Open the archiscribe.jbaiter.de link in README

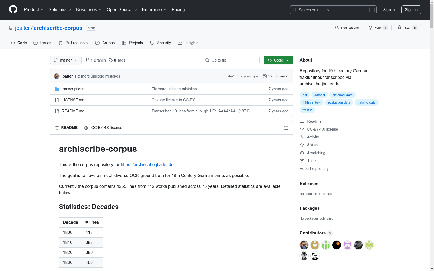point(147,164)
